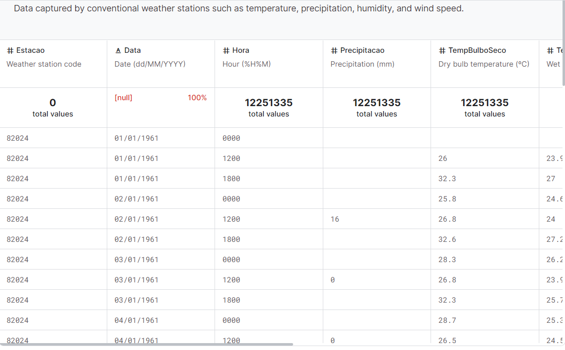565x350 pixels.
Task: Select the dry bulb temperature cell 32.6
Action: point(447,239)
